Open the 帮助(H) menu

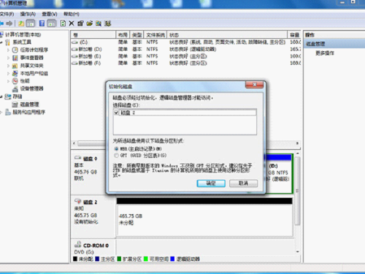coord(72,14)
